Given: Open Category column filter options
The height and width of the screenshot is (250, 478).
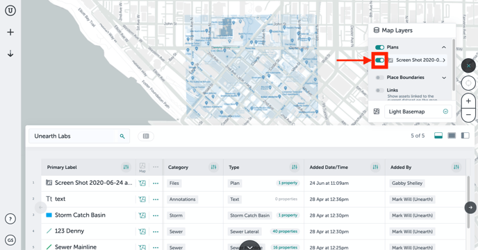Looking at the screenshot, I should [x=214, y=167].
